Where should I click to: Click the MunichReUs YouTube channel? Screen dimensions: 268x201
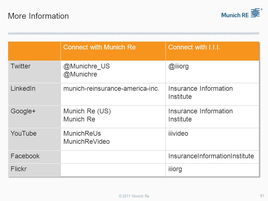pyautogui.click(x=82, y=133)
